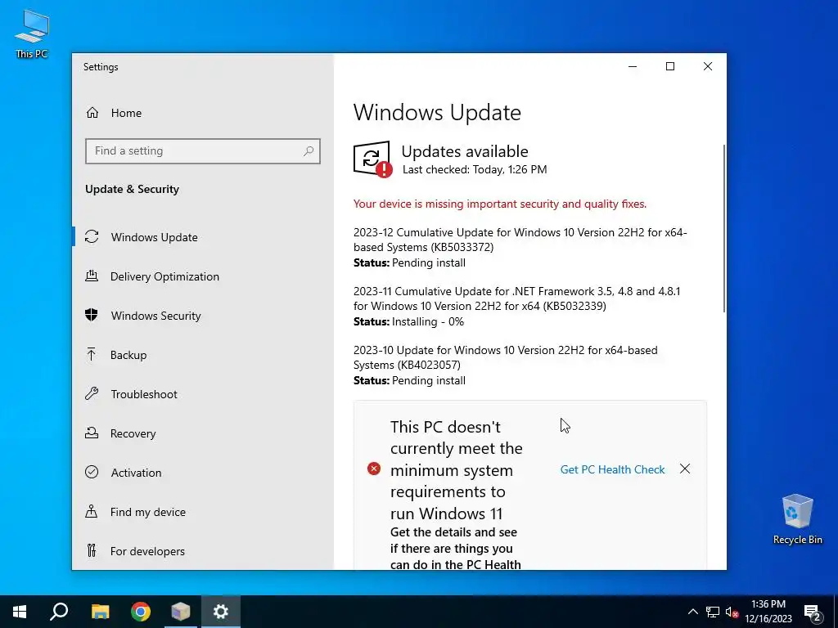
Task: Maximize the Settings window
Action: (x=670, y=66)
